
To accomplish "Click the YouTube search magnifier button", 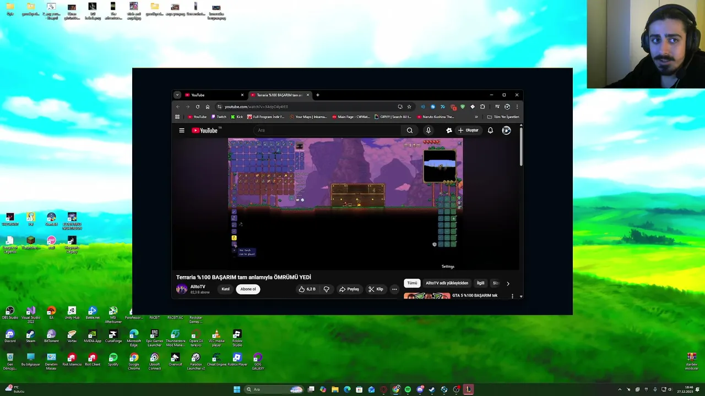I will [x=410, y=130].
